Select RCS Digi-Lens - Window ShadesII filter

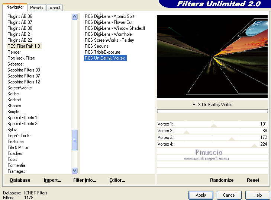point(115,28)
